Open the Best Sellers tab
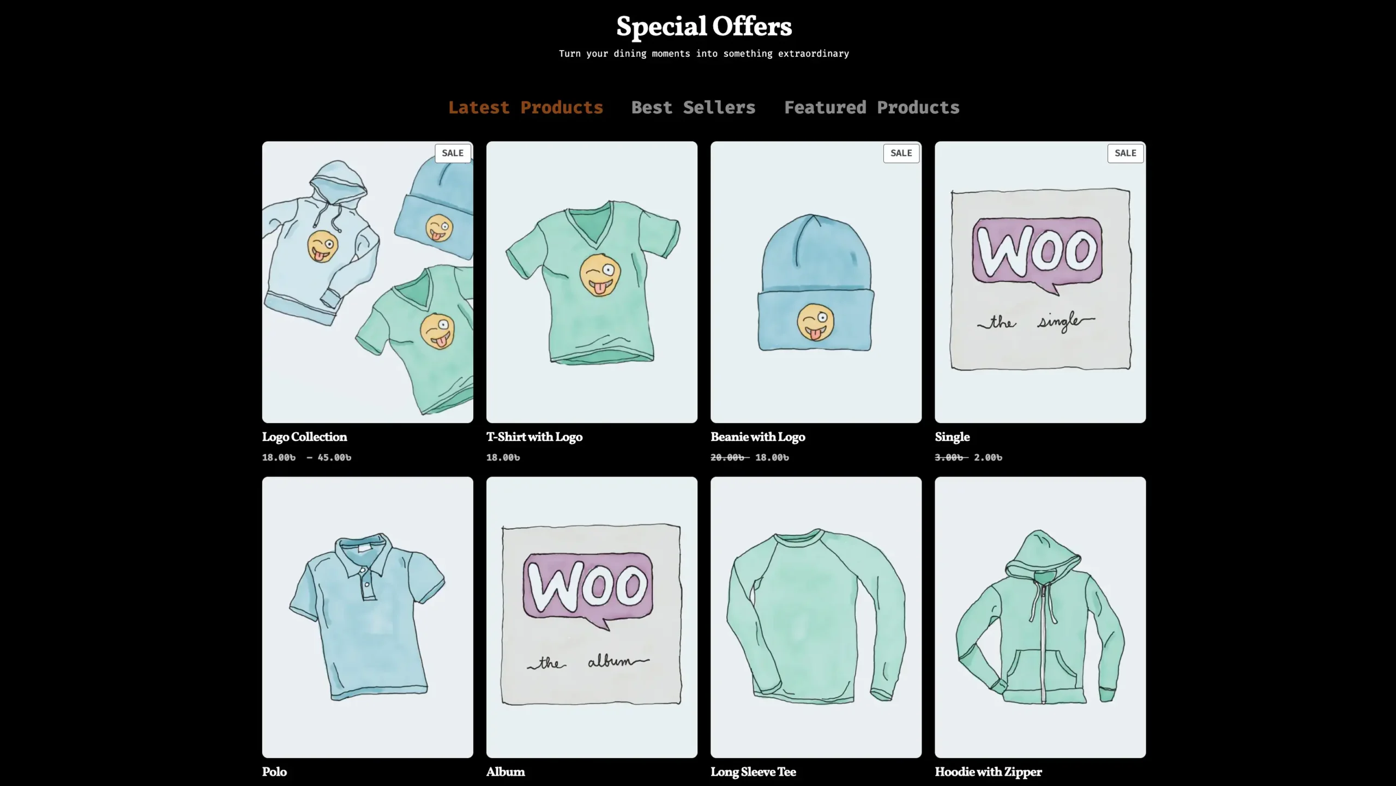 tap(693, 107)
